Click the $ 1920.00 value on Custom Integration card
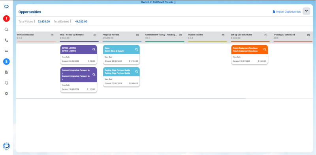316x155 pixels. point(91,89)
